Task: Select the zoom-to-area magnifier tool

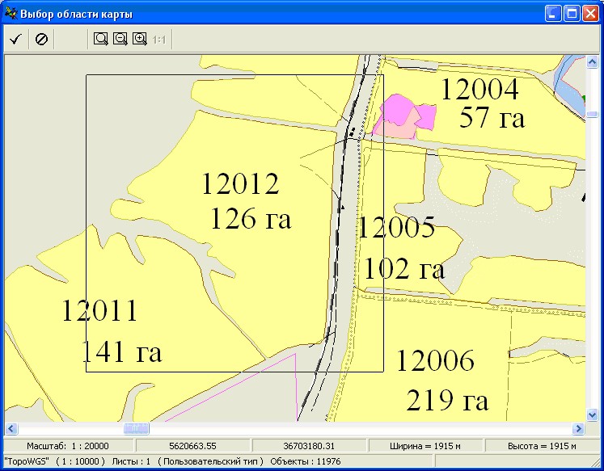Action: [x=101, y=39]
